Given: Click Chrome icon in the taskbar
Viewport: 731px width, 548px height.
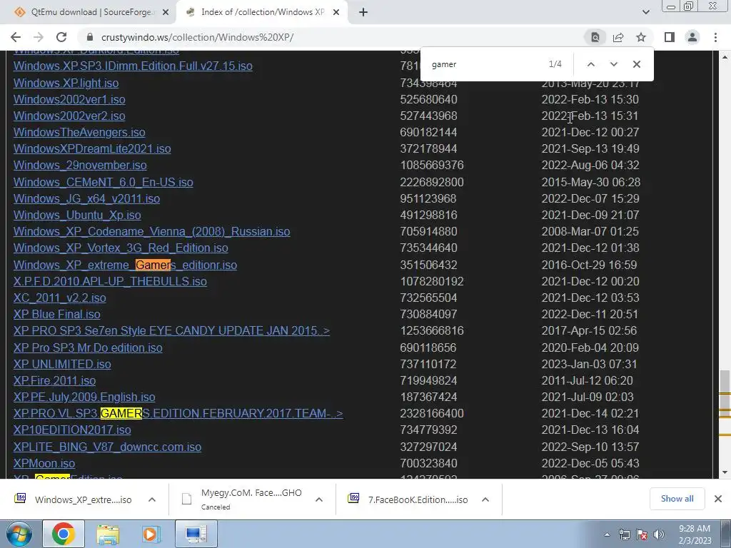Looking at the screenshot, I should (x=64, y=534).
